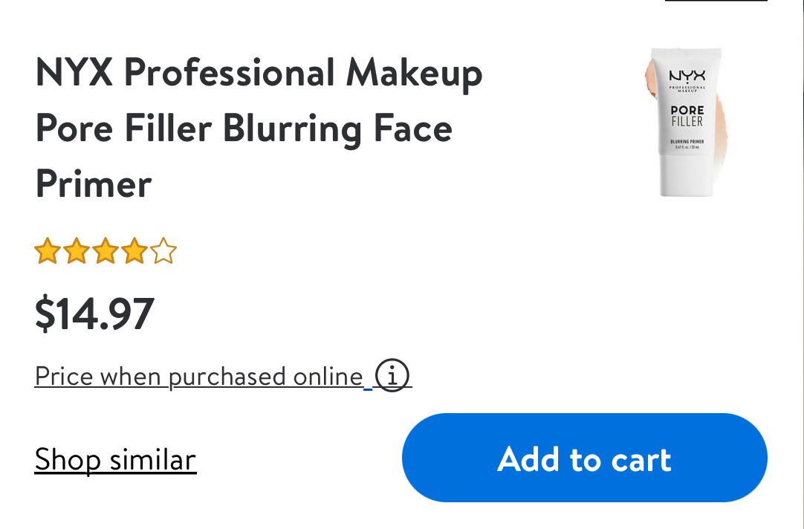This screenshot has width=804, height=529.
Task: Select the third gold rating star
Action: (x=106, y=250)
